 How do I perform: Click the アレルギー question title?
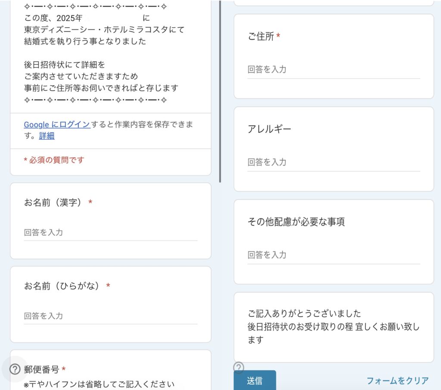pos(269,129)
